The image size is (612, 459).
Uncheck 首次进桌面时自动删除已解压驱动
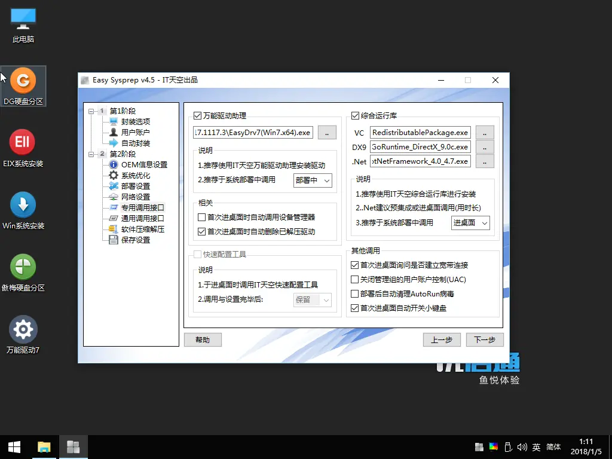click(201, 231)
